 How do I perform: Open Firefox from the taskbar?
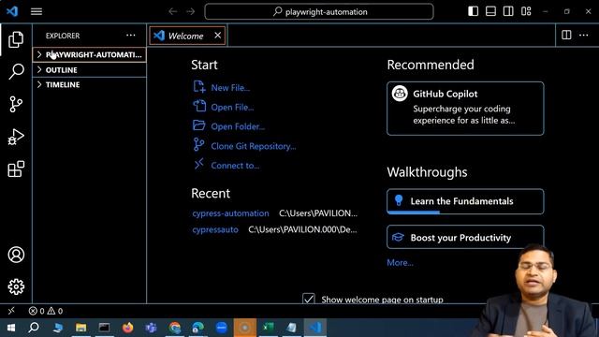point(127,328)
